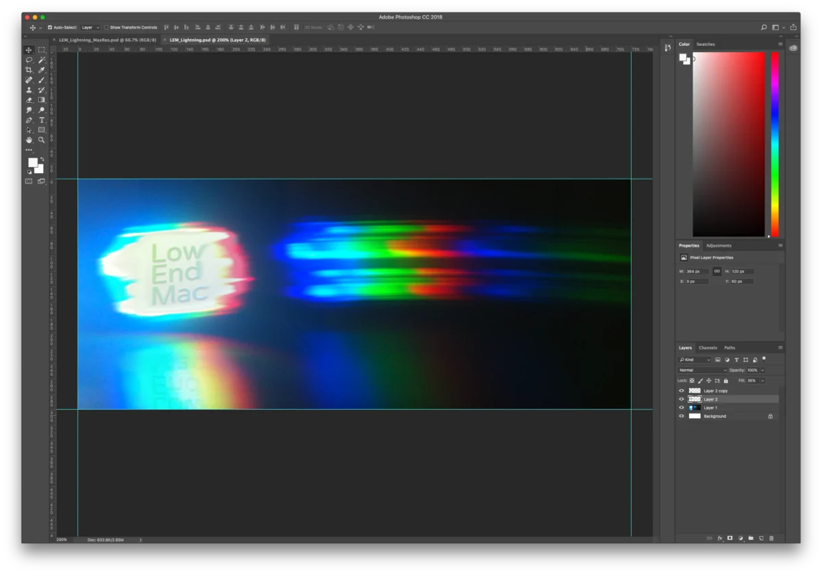Swap foreground and background colors in toolbox
Image resolution: width=822 pixels, height=574 pixels.
tap(42, 159)
